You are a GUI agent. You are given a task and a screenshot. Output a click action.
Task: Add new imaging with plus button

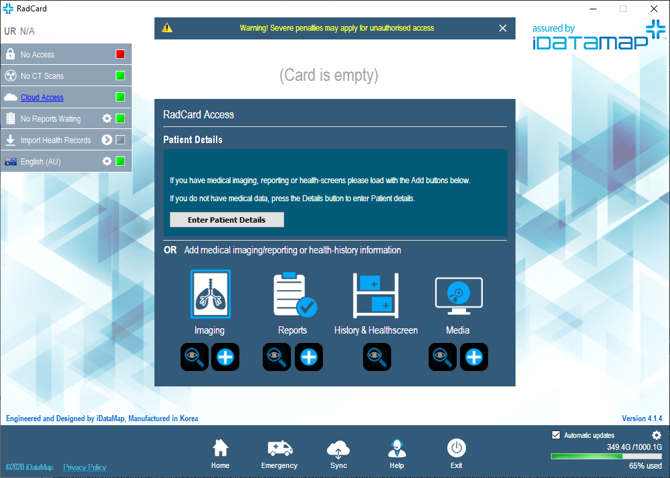pyautogui.click(x=225, y=357)
